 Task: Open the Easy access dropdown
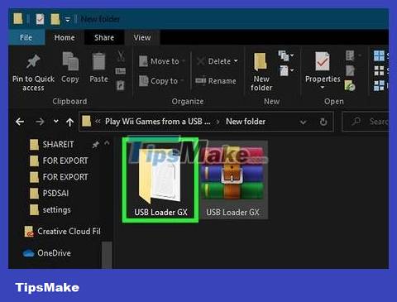[x=286, y=70]
